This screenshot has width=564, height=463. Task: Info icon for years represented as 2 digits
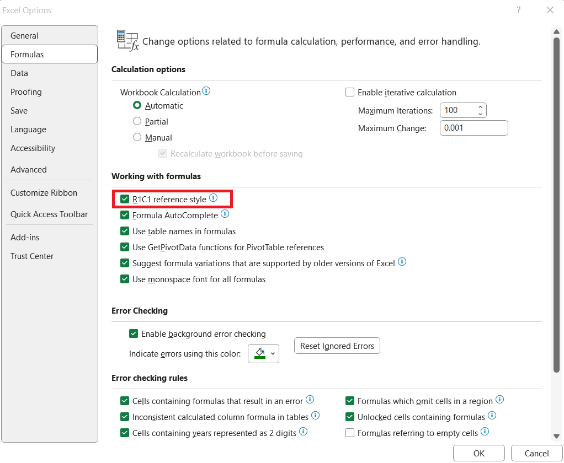(x=303, y=432)
